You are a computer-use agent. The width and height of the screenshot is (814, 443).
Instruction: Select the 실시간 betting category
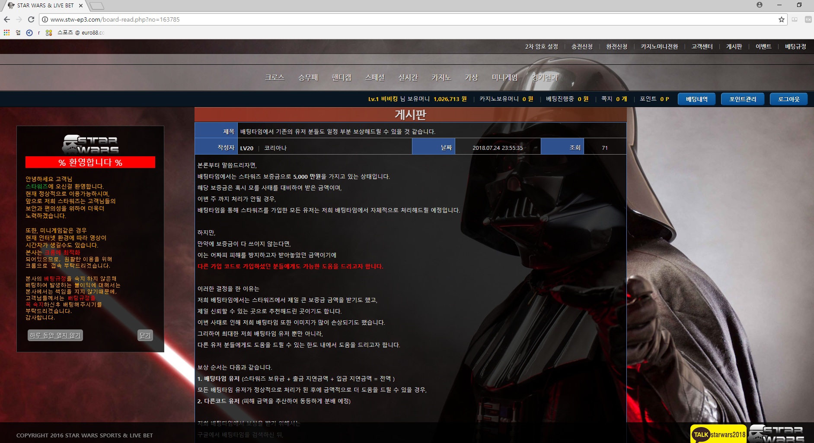(408, 77)
